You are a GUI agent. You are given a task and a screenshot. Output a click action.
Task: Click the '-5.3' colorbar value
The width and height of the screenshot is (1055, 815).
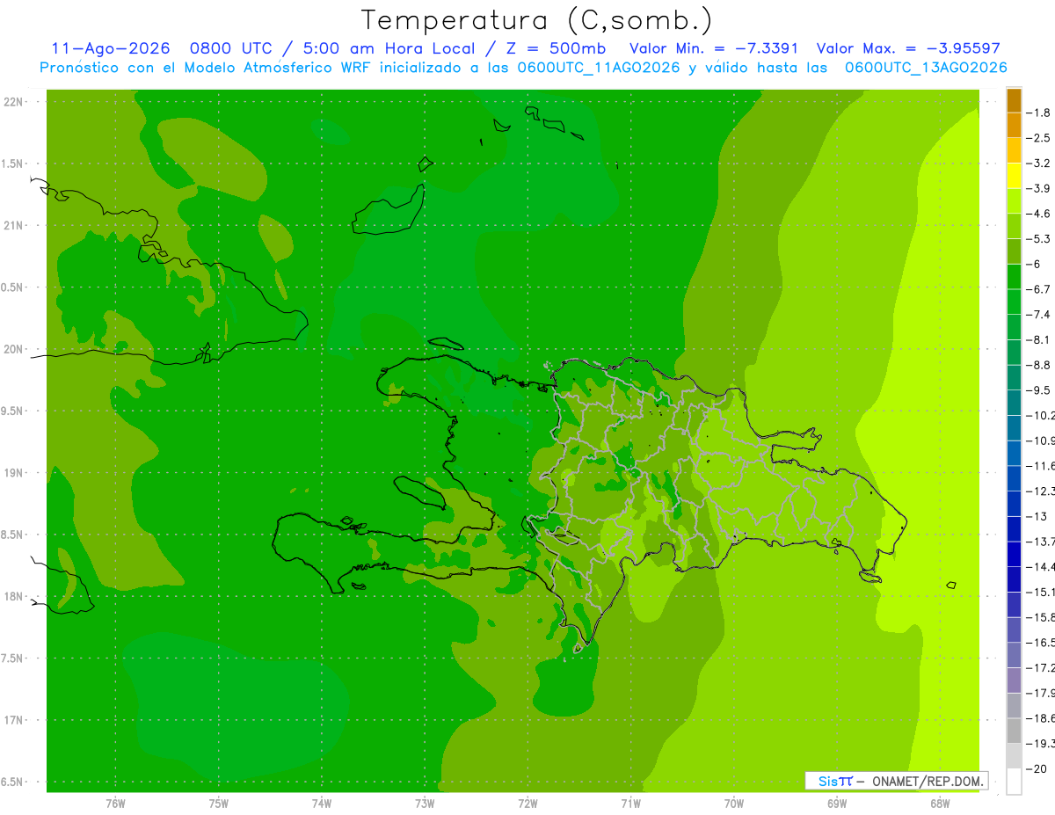coord(1038,238)
